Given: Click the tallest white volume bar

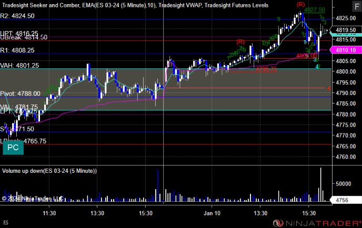Looking at the screenshot, I should (x=320, y=185).
